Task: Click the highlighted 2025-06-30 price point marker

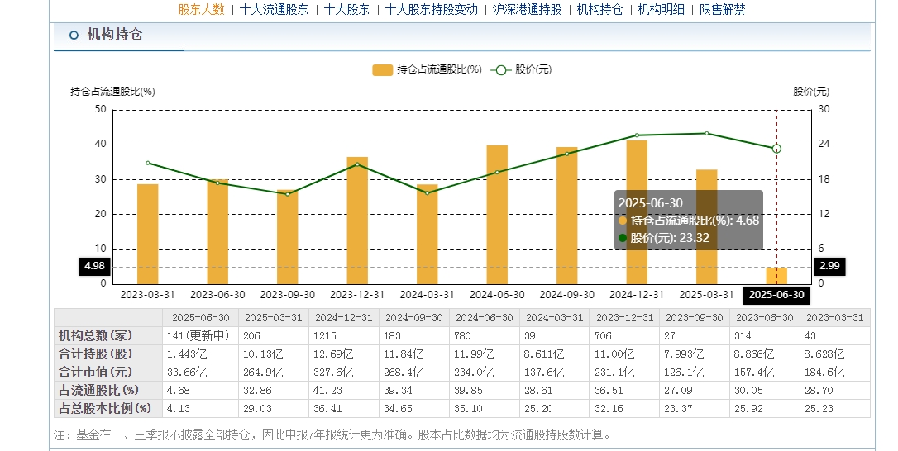Action: click(776, 149)
